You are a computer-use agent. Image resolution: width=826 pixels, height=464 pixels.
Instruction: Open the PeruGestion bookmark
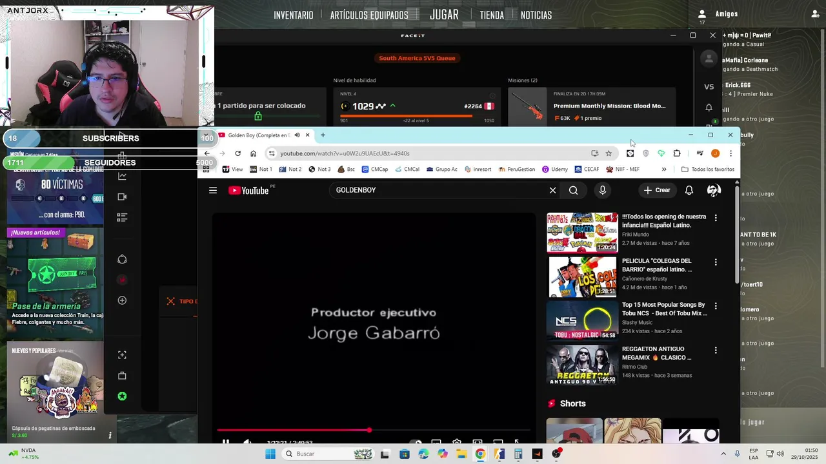tap(516, 169)
